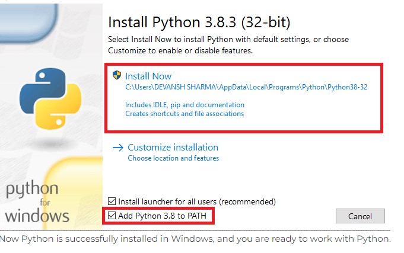Click the Python is successfully installed caption
This screenshot has height=253, width=404.
[196, 239]
